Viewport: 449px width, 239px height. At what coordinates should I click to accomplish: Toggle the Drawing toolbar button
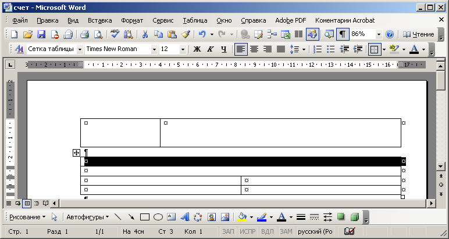(312, 35)
